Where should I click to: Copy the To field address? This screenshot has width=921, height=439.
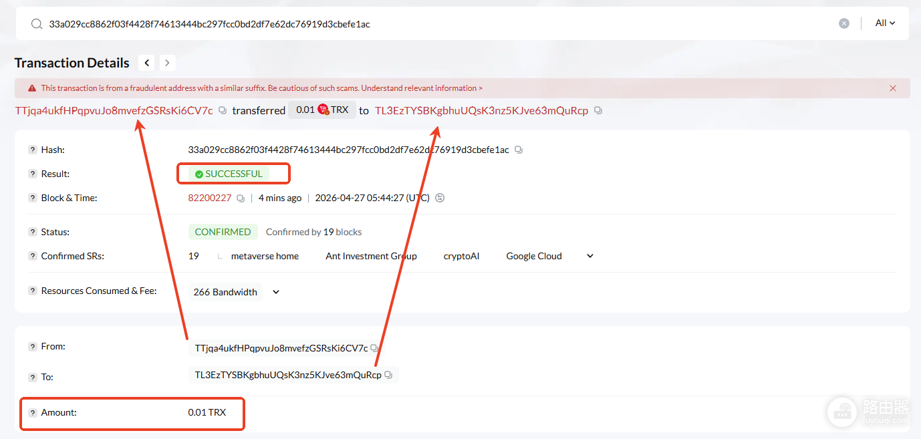pos(388,375)
